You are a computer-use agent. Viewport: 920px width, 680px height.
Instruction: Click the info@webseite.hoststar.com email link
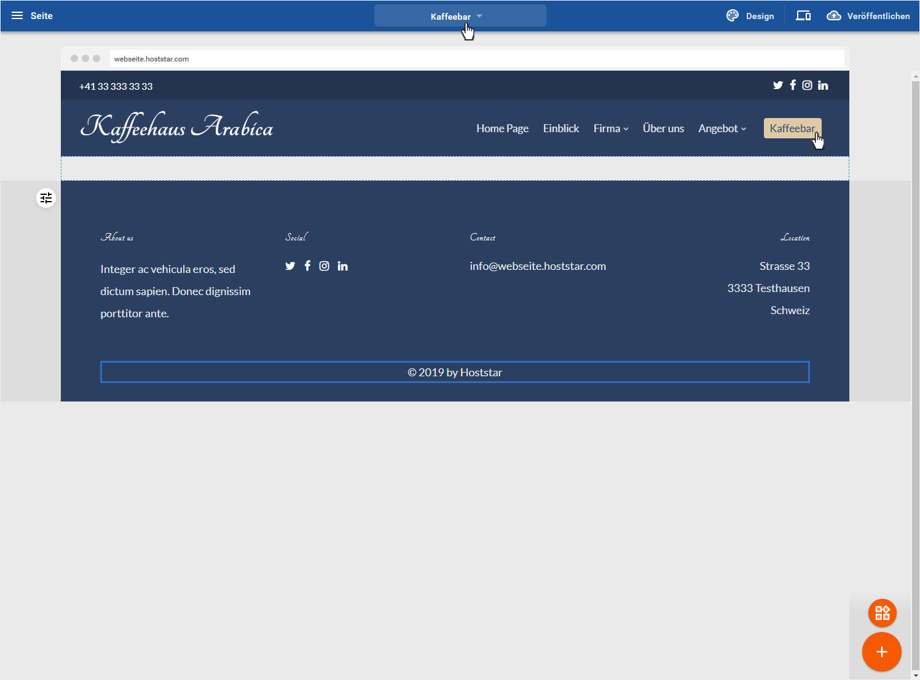pyautogui.click(x=538, y=266)
